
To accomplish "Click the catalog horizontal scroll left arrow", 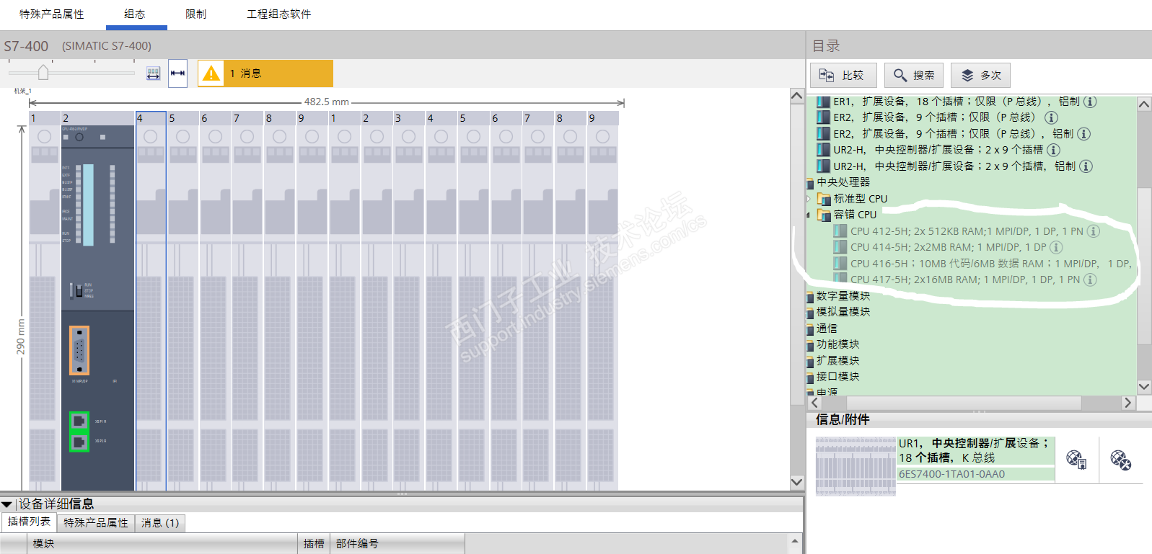I will coord(815,403).
